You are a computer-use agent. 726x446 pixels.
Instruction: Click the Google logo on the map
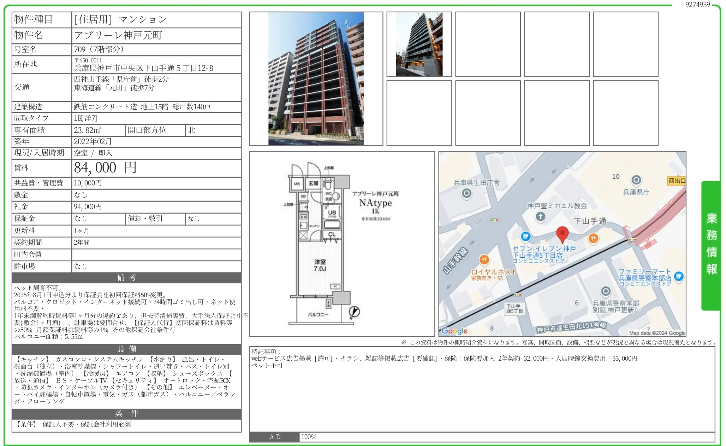coord(454,331)
